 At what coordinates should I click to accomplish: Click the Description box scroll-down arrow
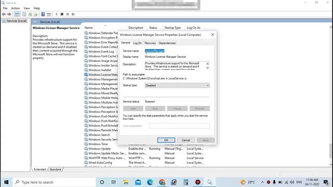point(208,68)
